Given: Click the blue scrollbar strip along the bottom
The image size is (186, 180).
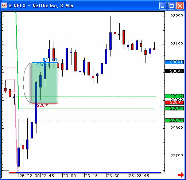Looking at the screenshot, I should 89,173.
